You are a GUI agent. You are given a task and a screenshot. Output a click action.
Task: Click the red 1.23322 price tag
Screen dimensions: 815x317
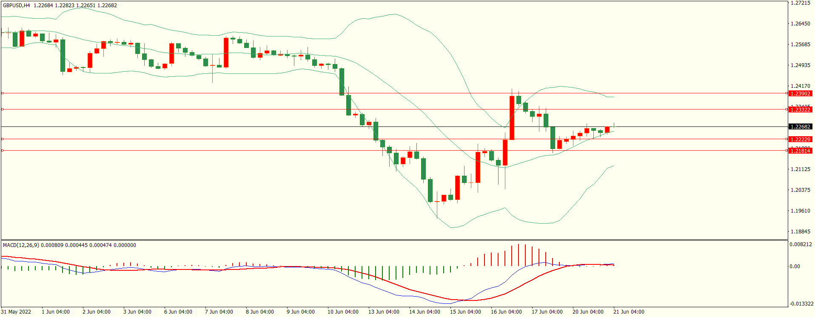tap(800, 109)
